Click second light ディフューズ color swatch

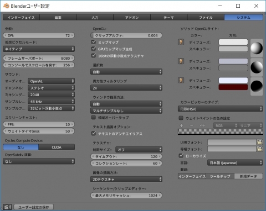[233, 61]
